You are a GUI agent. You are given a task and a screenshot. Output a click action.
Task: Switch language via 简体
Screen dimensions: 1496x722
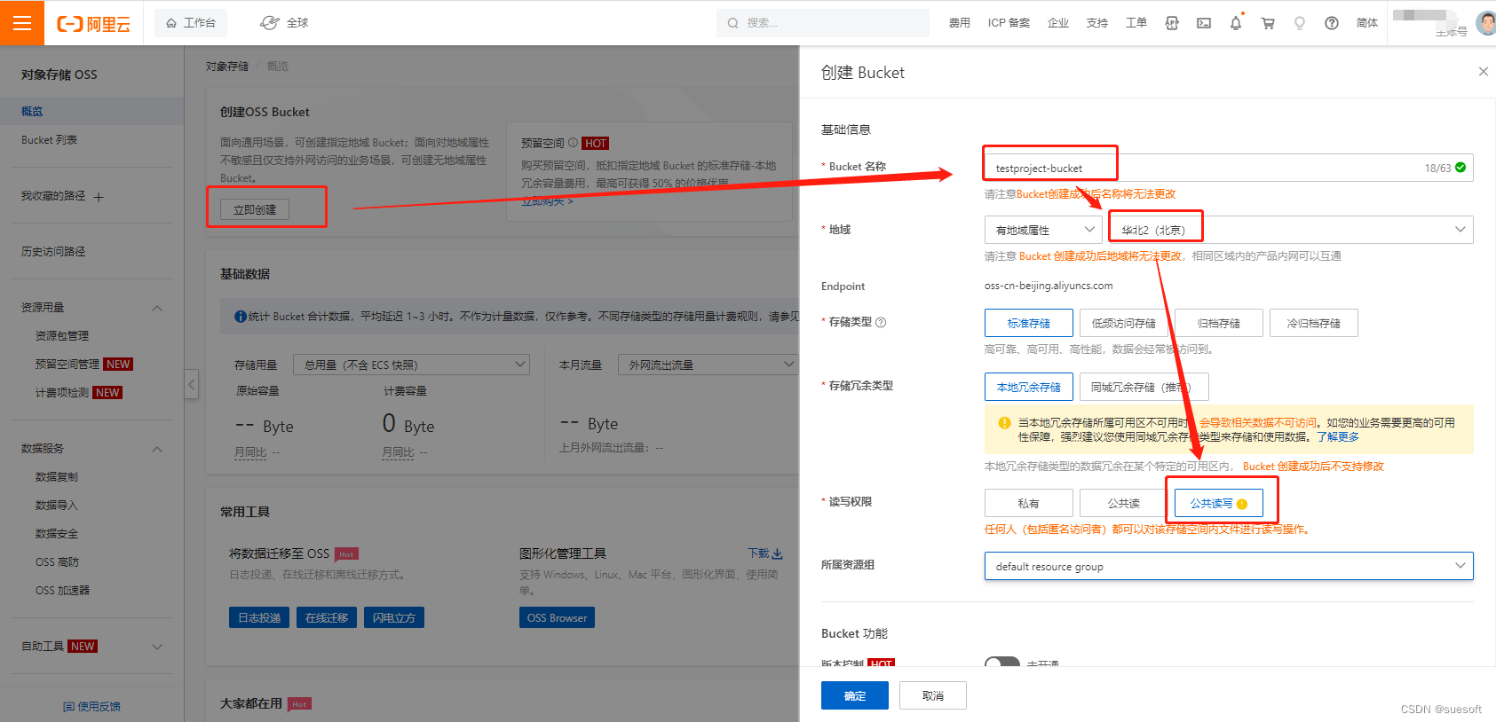point(1367,23)
